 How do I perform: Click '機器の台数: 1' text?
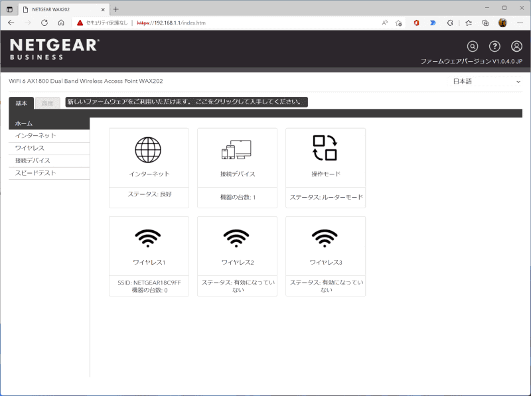pos(238,197)
